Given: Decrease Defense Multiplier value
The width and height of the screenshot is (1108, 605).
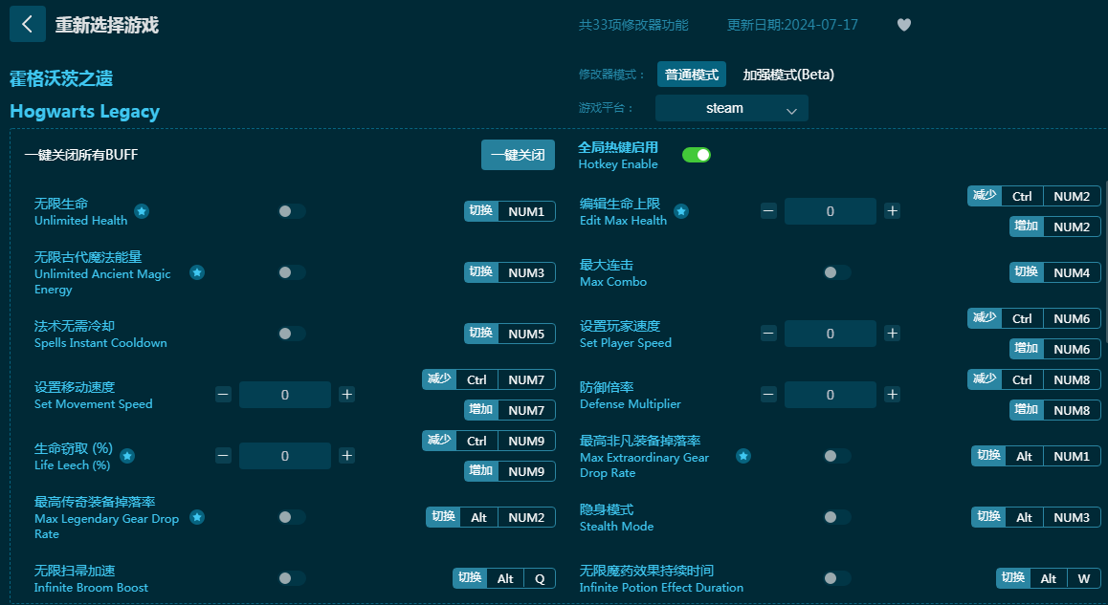Looking at the screenshot, I should coord(769,395).
